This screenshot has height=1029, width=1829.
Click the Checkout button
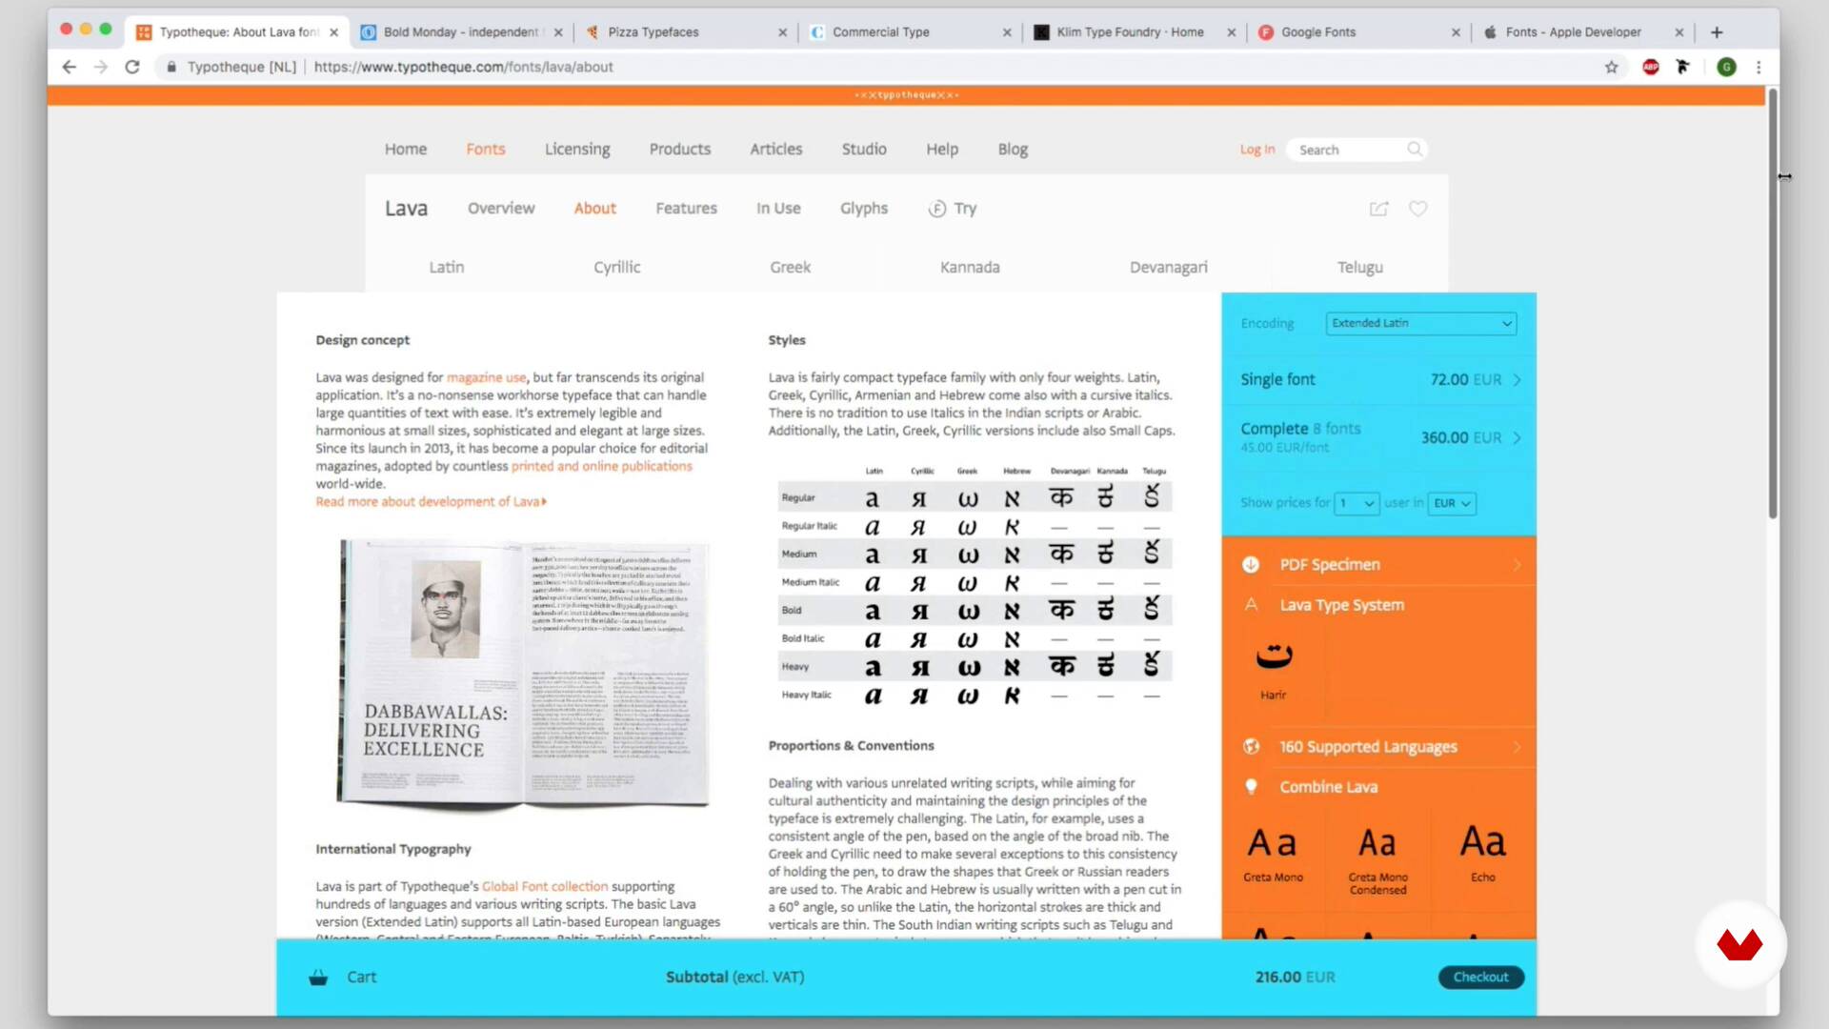tap(1481, 977)
